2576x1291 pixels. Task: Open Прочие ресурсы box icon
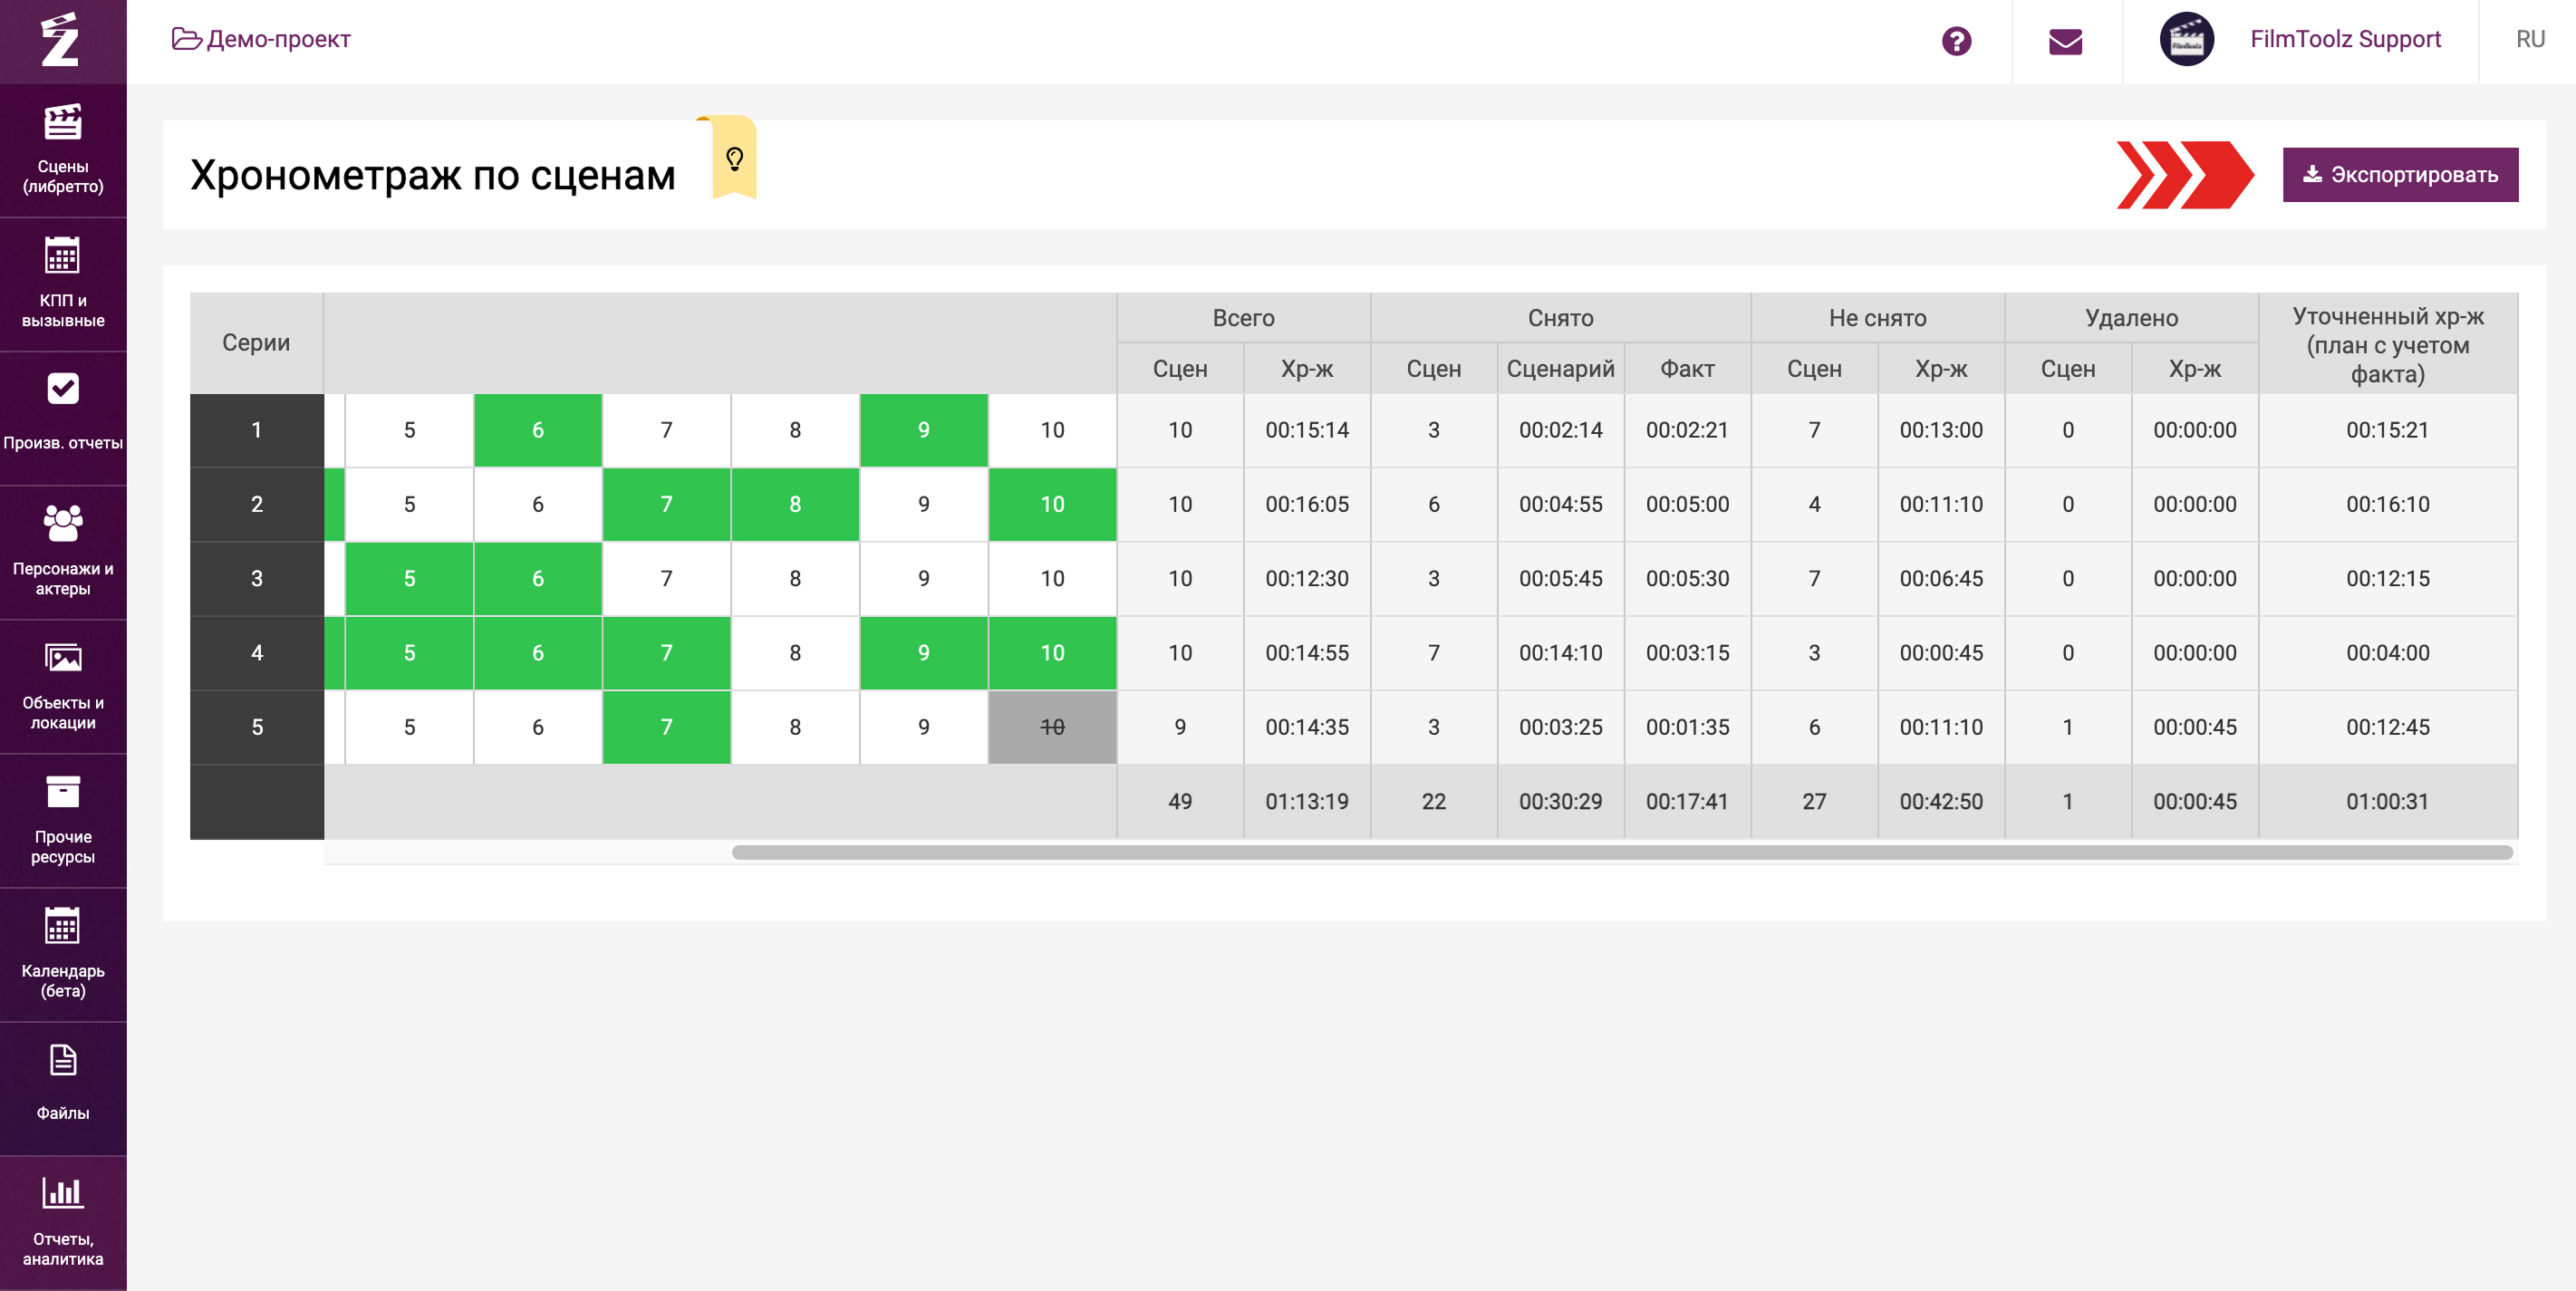pyautogui.click(x=62, y=792)
